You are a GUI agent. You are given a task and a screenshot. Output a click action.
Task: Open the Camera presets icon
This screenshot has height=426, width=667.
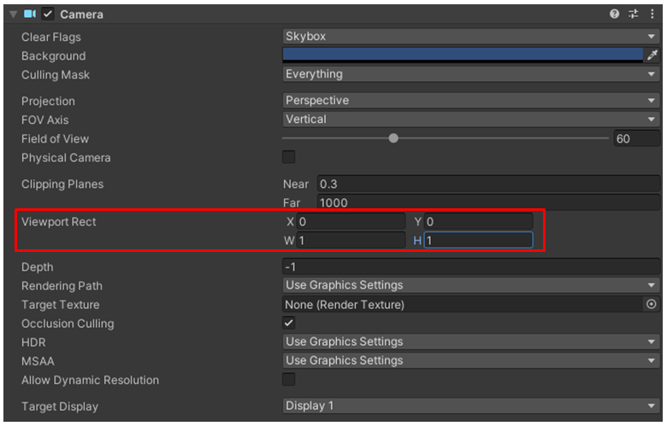[634, 14]
